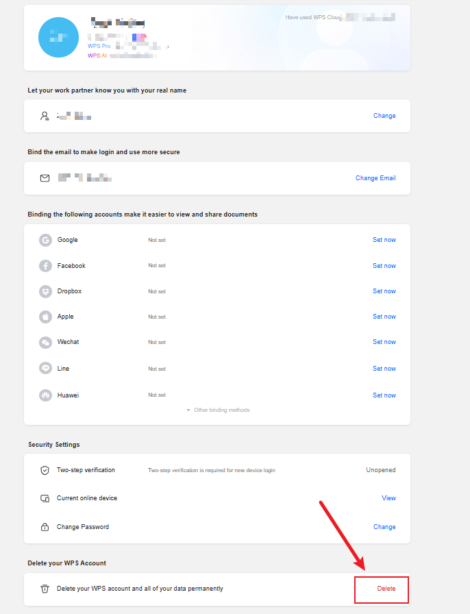Set now for Google binding
470x614 pixels.
coord(384,240)
